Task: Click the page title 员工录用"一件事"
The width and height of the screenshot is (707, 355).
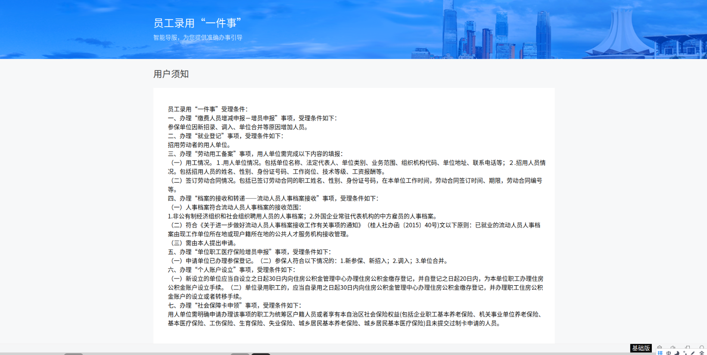Action: coord(197,23)
